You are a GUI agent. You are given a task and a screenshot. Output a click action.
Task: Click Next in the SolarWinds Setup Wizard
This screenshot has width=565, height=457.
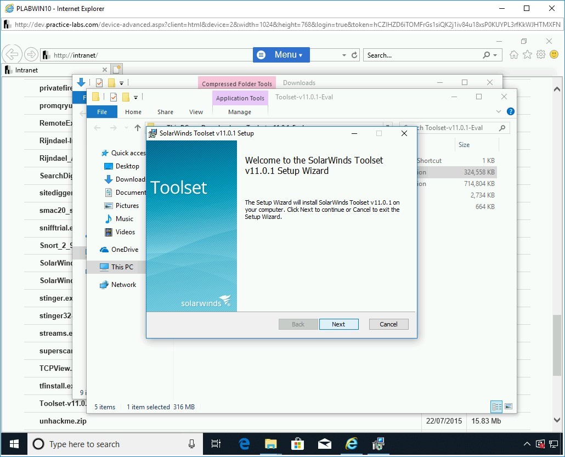click(x=338, y=324)
